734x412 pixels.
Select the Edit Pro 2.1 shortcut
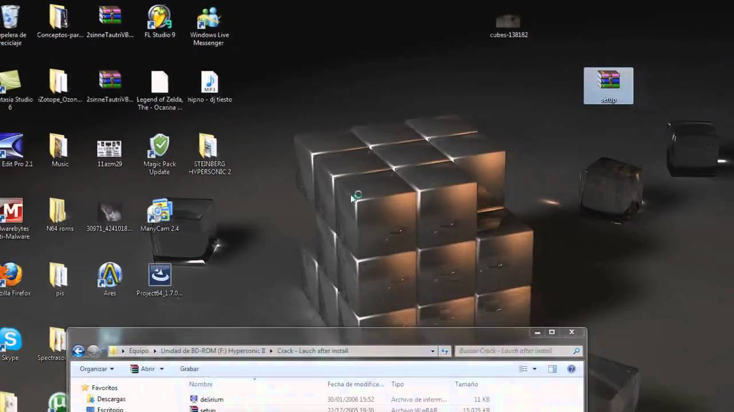pos(14,151)
